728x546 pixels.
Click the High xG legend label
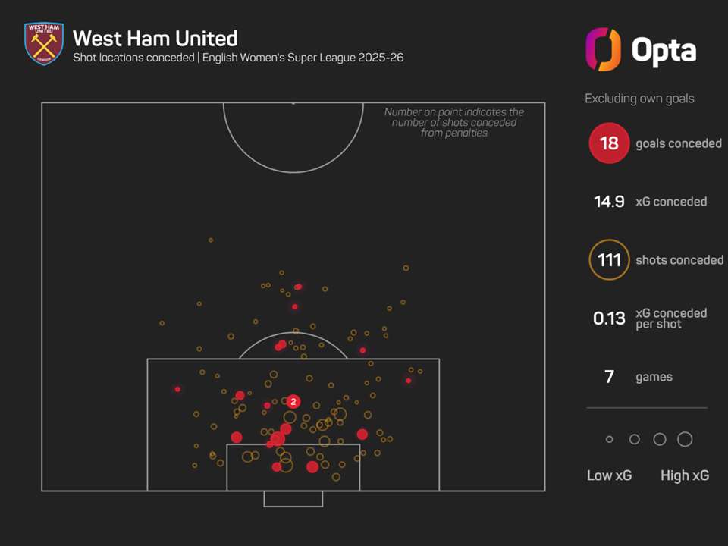(x=685, y=475)
